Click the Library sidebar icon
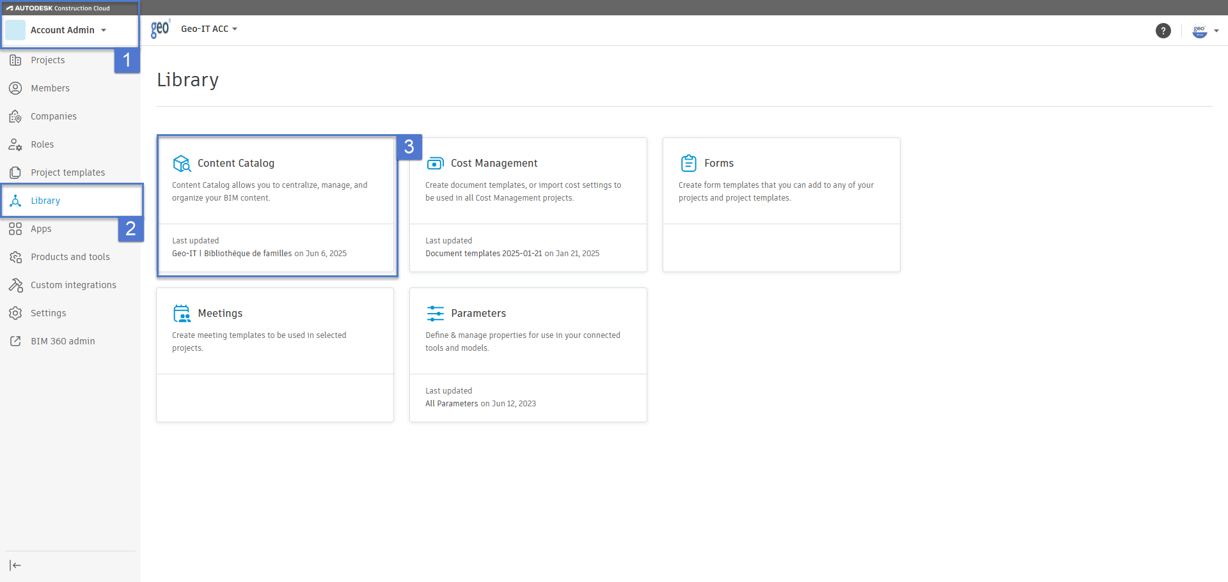This screenshot has height=582, width=1228. coord(15,201)
